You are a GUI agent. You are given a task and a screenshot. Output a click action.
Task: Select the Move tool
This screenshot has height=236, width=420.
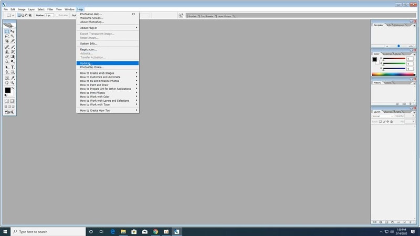(13, 31)
